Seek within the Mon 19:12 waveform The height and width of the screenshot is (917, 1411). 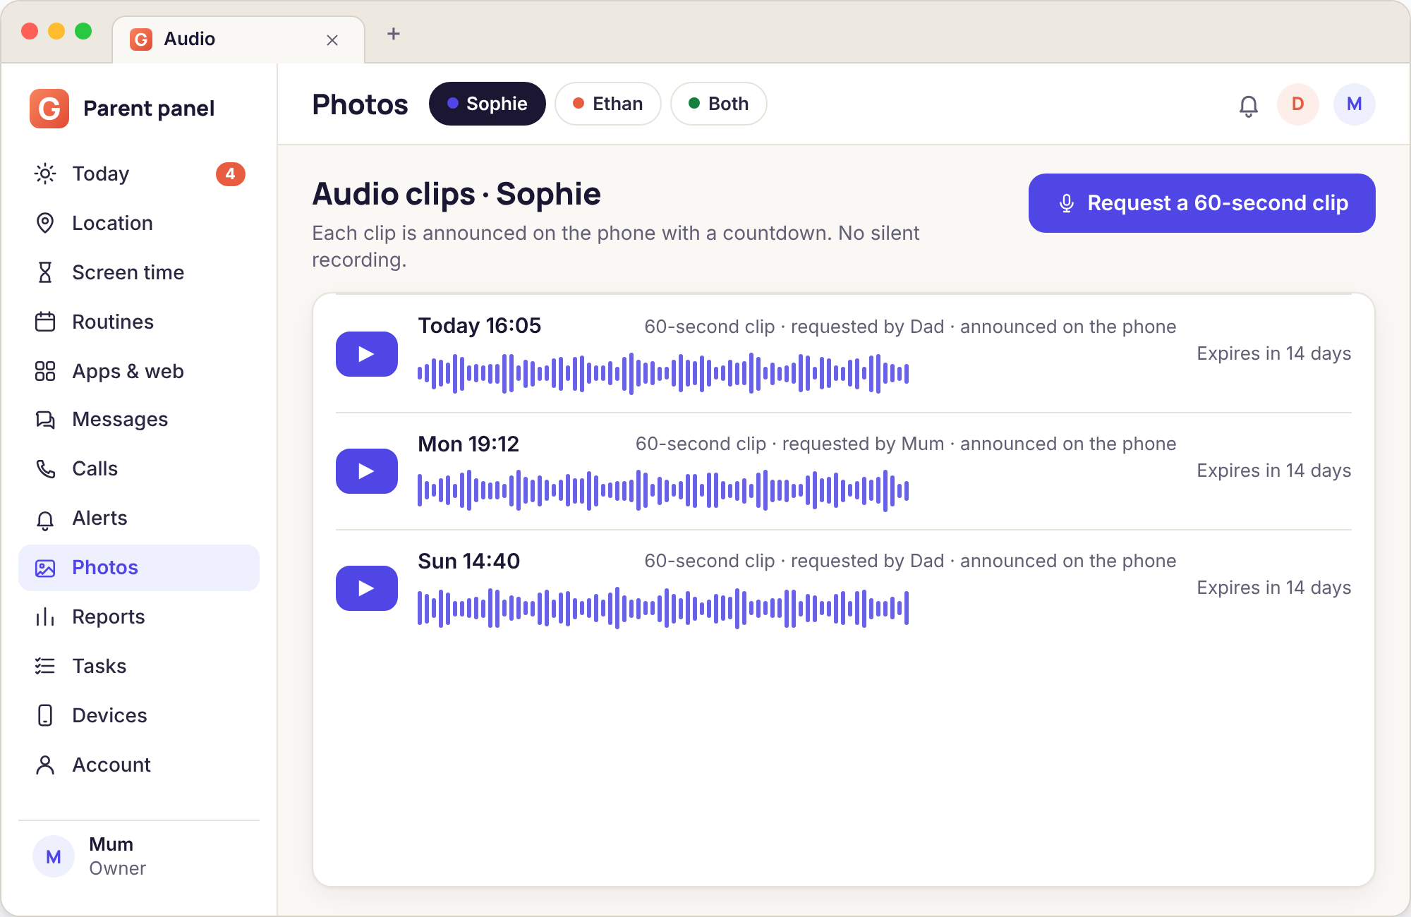tap(663, 490)
